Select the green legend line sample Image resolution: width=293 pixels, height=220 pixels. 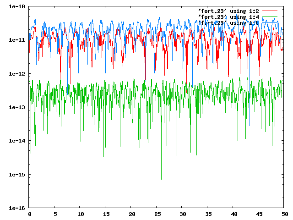click(270, 17)
